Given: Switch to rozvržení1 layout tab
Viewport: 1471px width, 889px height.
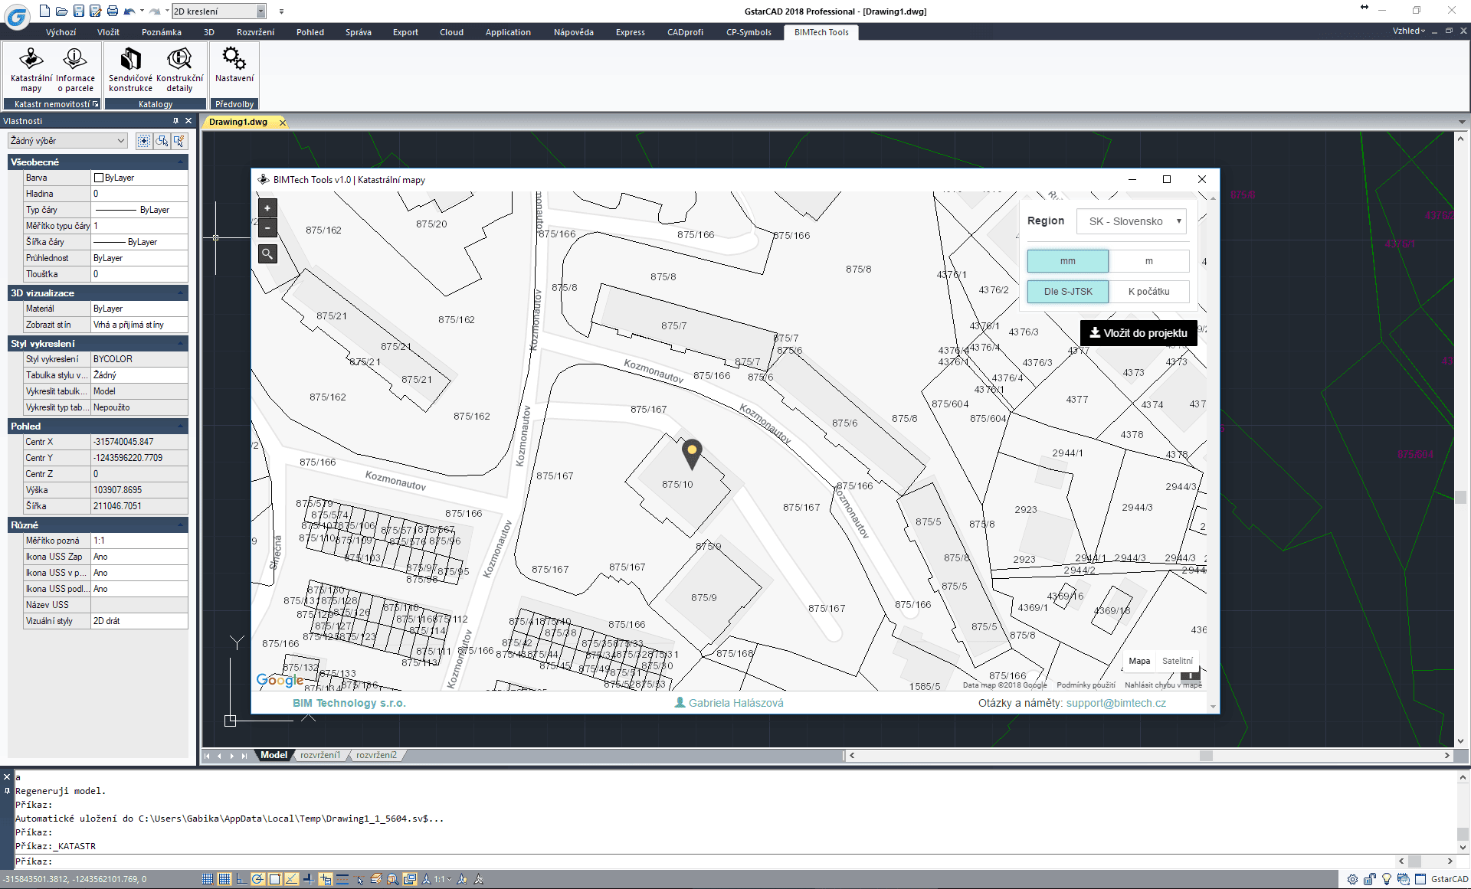Looking at the screenshot, I should (319, 755).
